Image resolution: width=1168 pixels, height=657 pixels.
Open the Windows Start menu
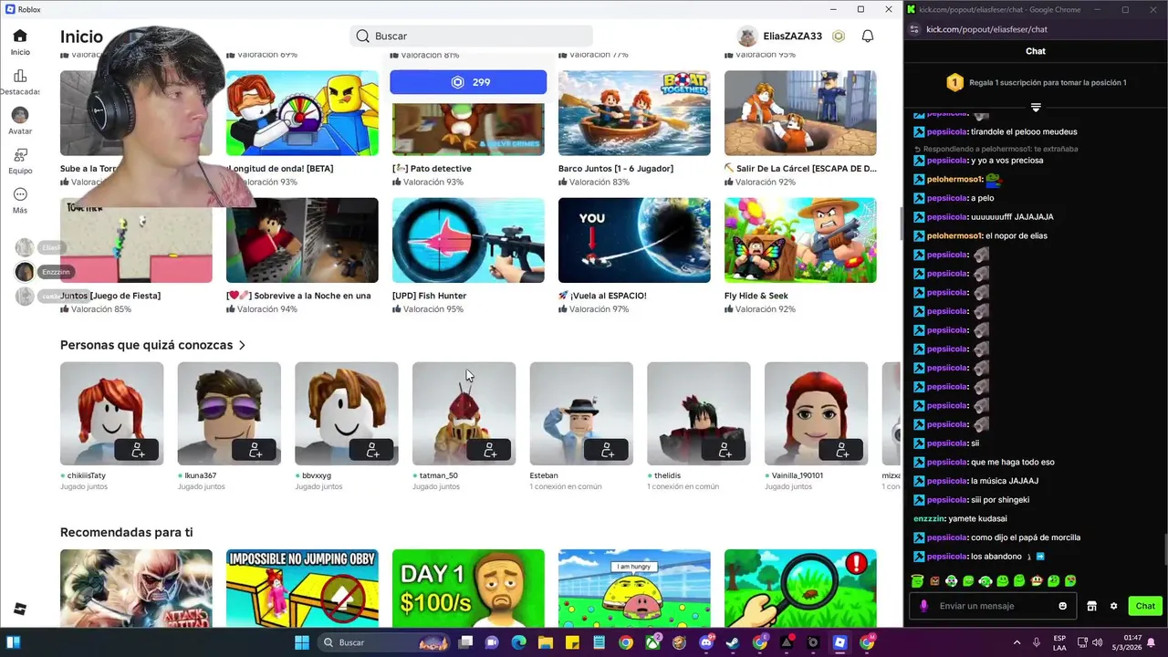[x=302, y=642]
